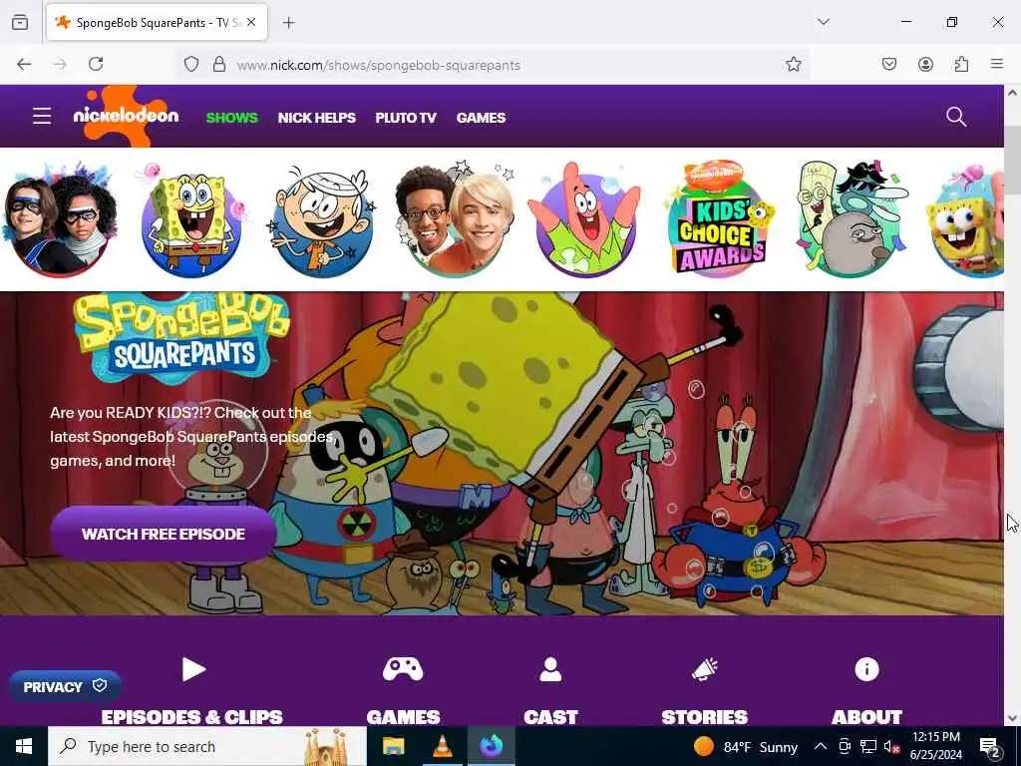1021x766 pixels.
Task: Open the Rock Paper Scissors show thumbnail
Action: coord(851,219)
